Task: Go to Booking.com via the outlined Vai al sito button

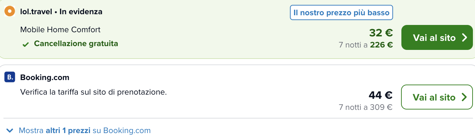Action: 437,97
